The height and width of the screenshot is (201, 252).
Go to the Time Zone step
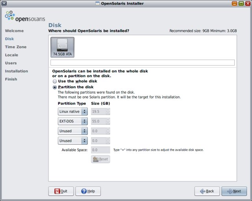(x=16, y=47)
